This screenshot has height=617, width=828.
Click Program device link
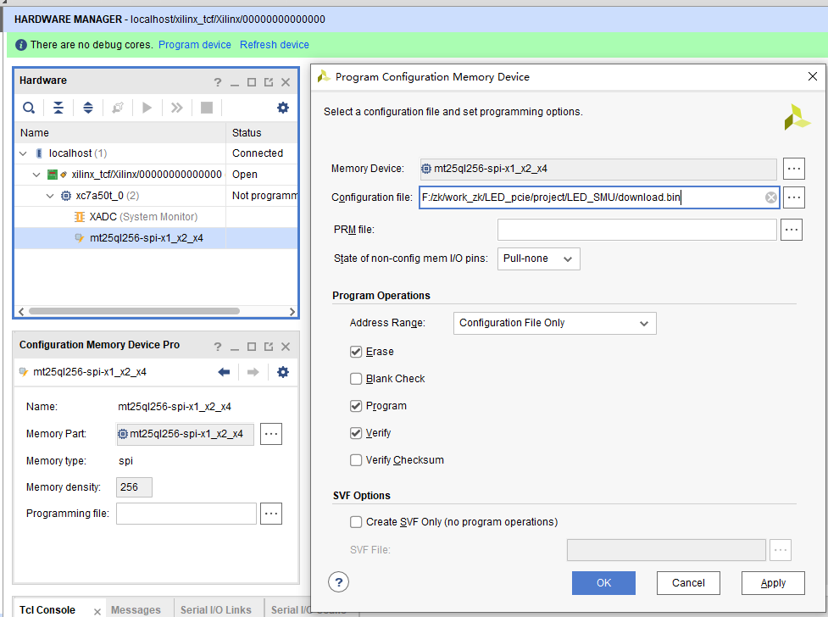click(195, 45)
